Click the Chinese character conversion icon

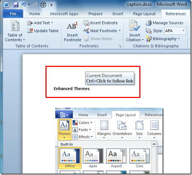pyautogui.click(x=43, y=5)
